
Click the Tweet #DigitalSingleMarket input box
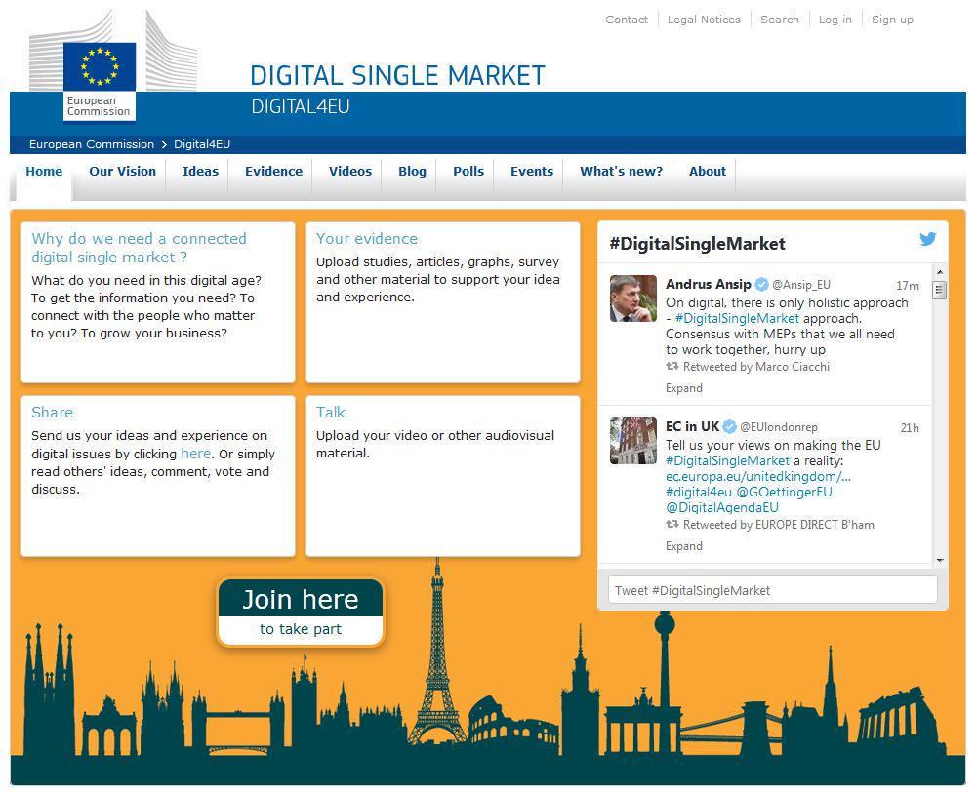pyautogui.click(x=773, y=590)
